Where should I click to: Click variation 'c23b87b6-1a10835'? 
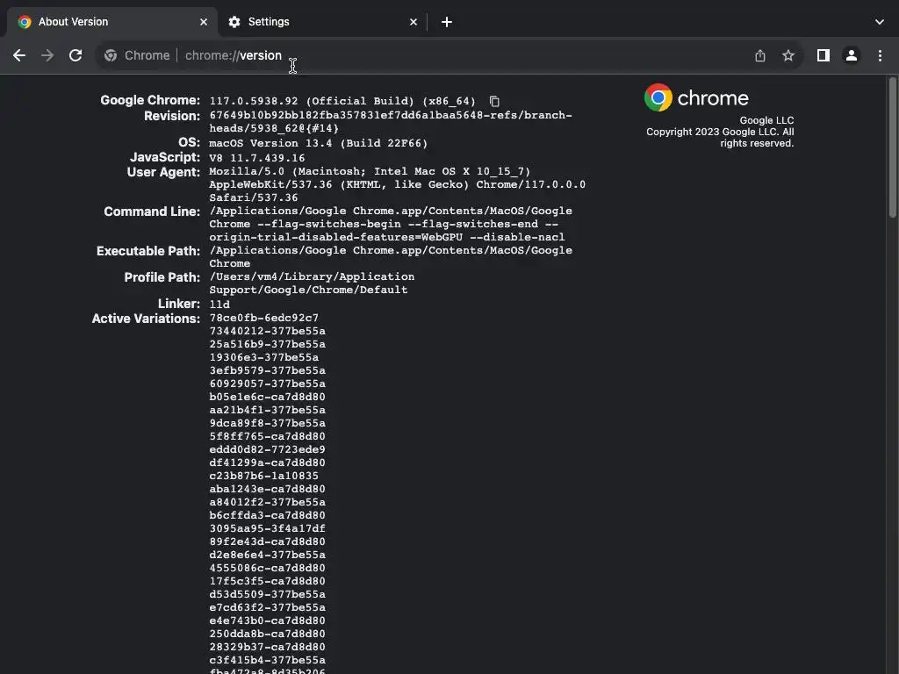coord(263,476)
